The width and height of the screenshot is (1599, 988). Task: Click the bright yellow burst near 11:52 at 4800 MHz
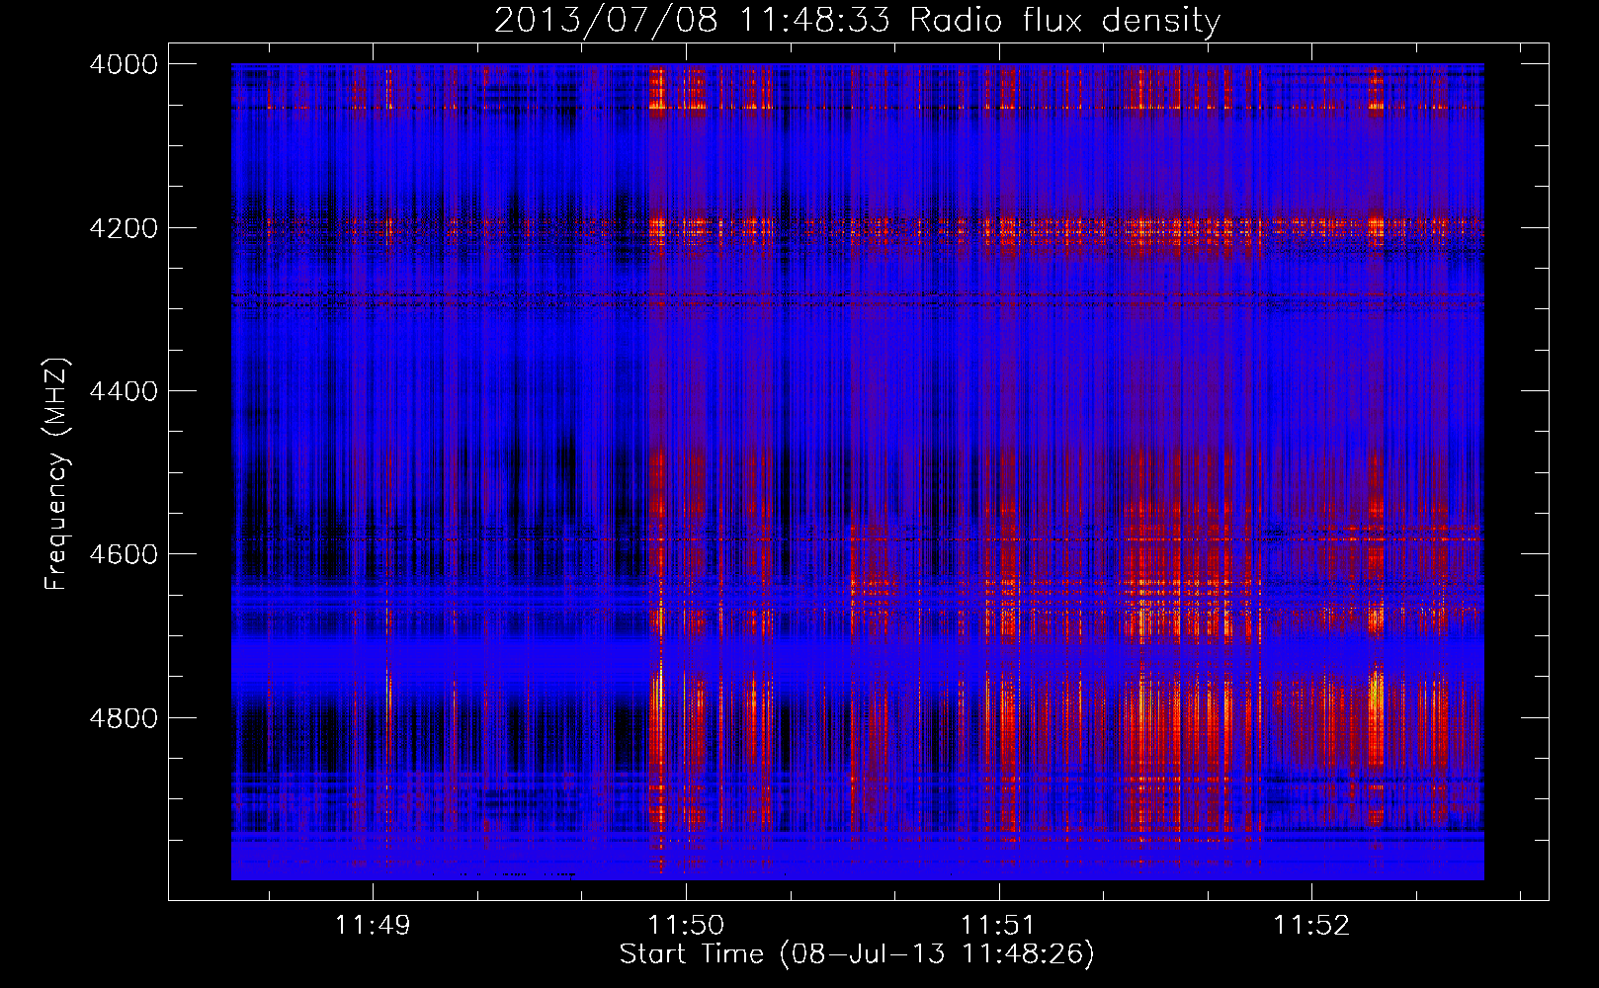click(1376, 692)
